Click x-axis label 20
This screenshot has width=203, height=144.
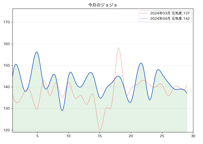pyautogui.click(x=131, y=136)
